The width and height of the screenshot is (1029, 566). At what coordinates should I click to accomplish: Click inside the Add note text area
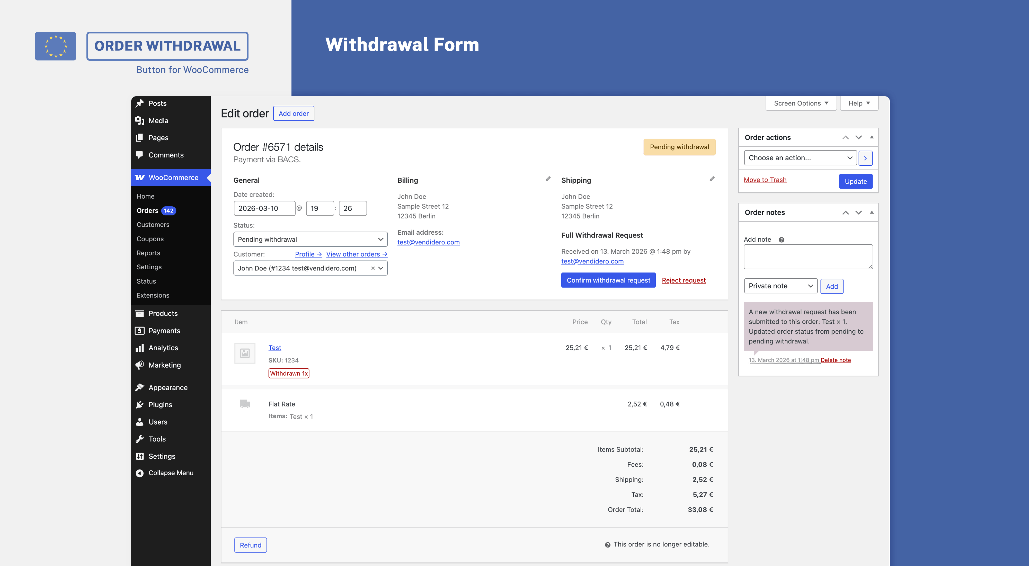click(808, 257)
